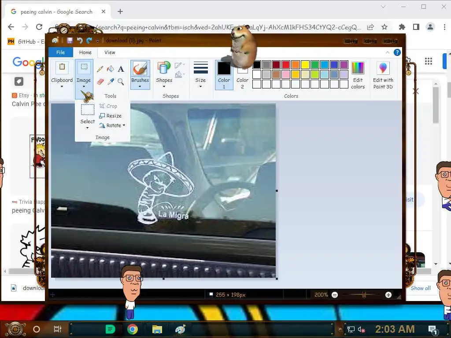451x338 pixels.
Task: Open Edit with Paint 3D
Action: [383, 75]
